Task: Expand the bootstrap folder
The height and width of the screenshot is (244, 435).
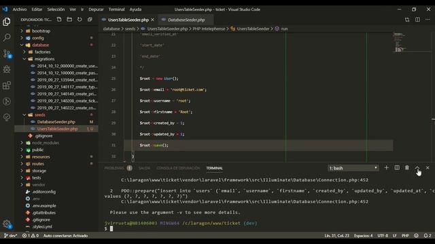Action: click(x=41, y=30)
